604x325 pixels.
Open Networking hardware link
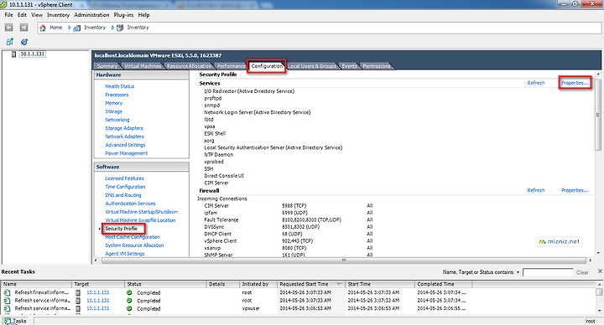click(x=117, y=120)
